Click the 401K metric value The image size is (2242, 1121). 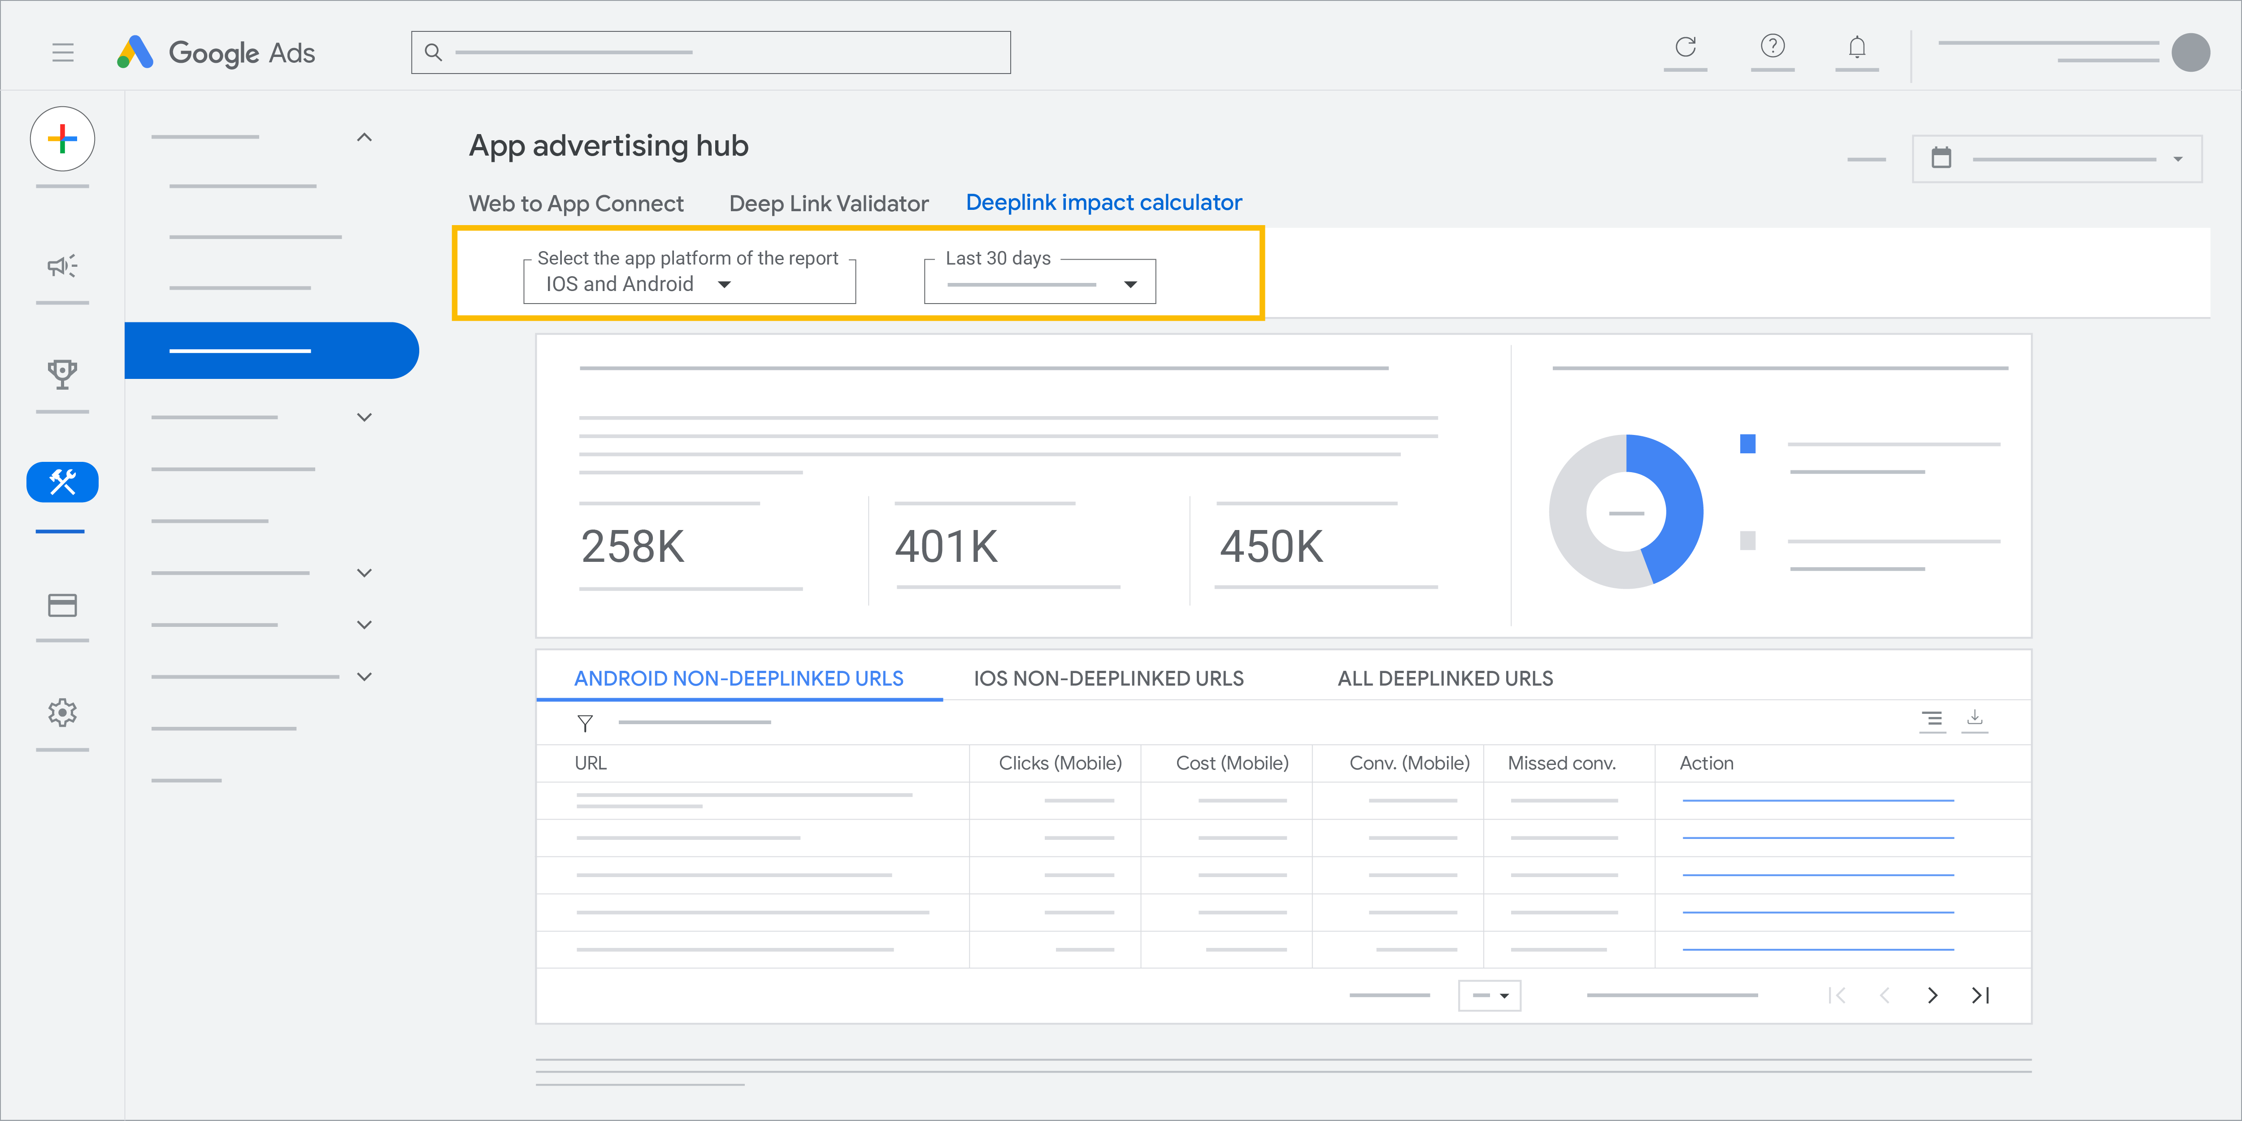947,547
